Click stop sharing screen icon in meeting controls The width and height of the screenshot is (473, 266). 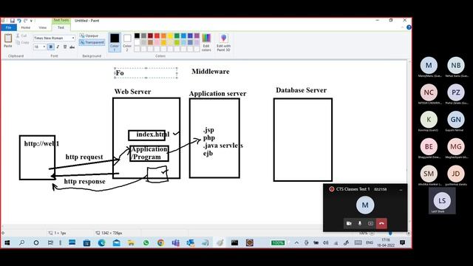pos(371,223)
